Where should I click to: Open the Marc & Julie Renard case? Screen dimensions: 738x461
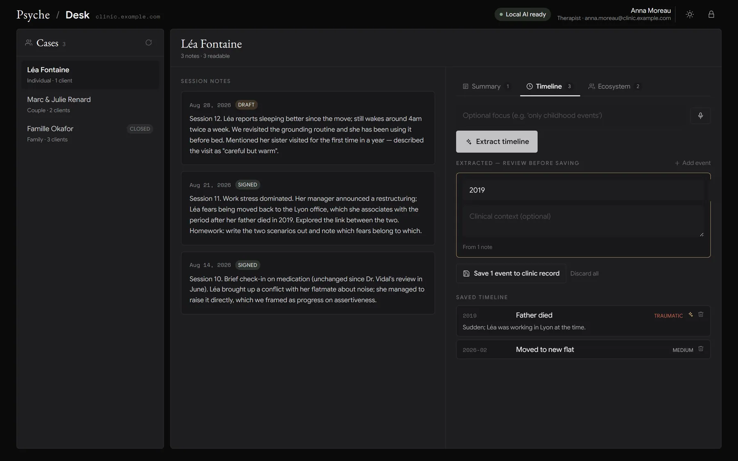pos(90,104)
